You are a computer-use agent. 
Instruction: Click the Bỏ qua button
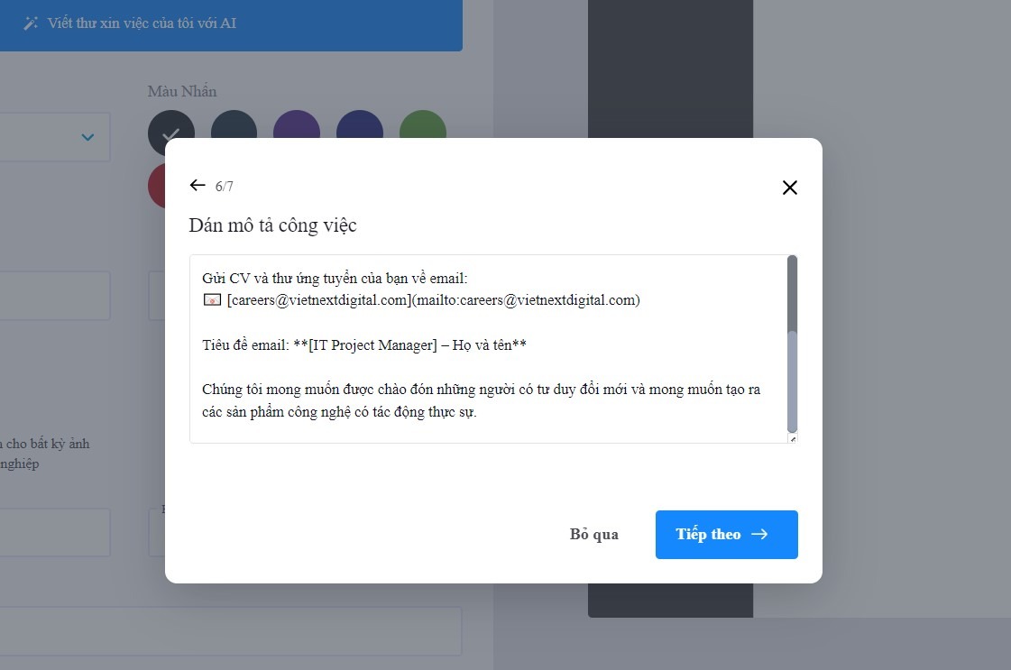point(595,534)
